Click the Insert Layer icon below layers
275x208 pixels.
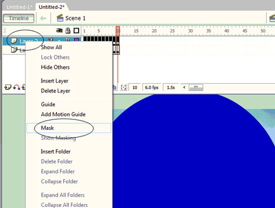(8, 87)
